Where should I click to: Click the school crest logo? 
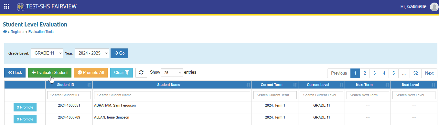(21, 6)
